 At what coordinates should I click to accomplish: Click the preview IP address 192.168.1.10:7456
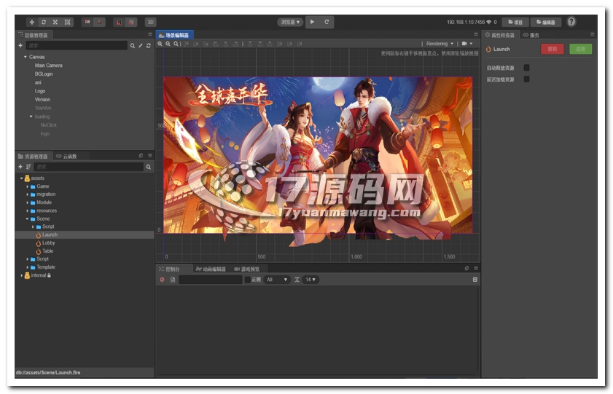tap(466, 23)
